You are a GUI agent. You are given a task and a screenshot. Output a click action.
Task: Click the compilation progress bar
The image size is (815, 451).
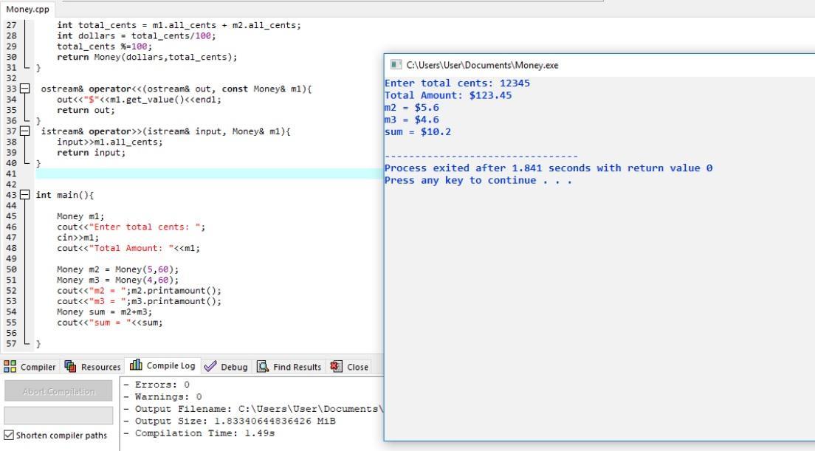59,416
